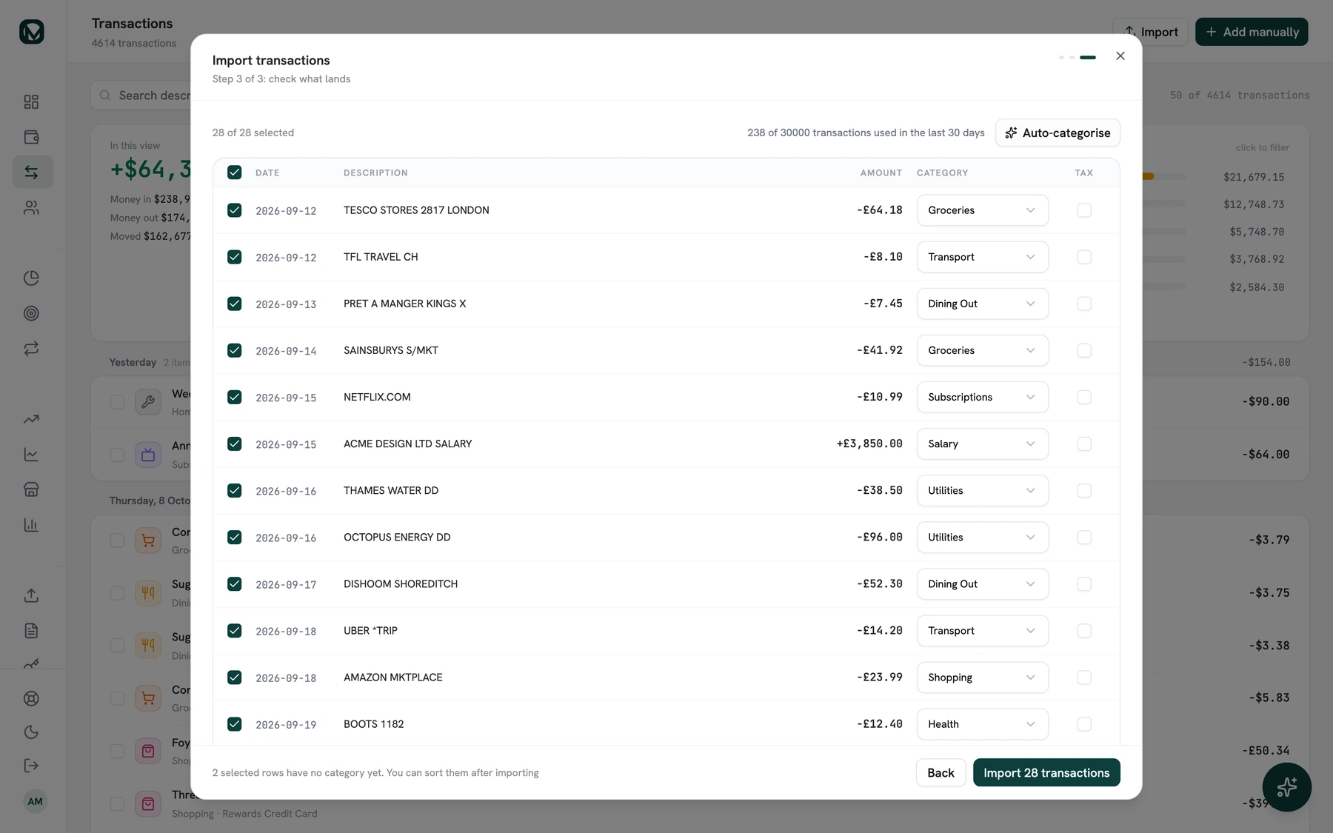
Task: Uncheck the select-all header checkbox
Action: click(x=234, y=173)
